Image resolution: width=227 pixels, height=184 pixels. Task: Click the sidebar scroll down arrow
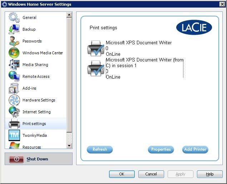click(69, 146)
